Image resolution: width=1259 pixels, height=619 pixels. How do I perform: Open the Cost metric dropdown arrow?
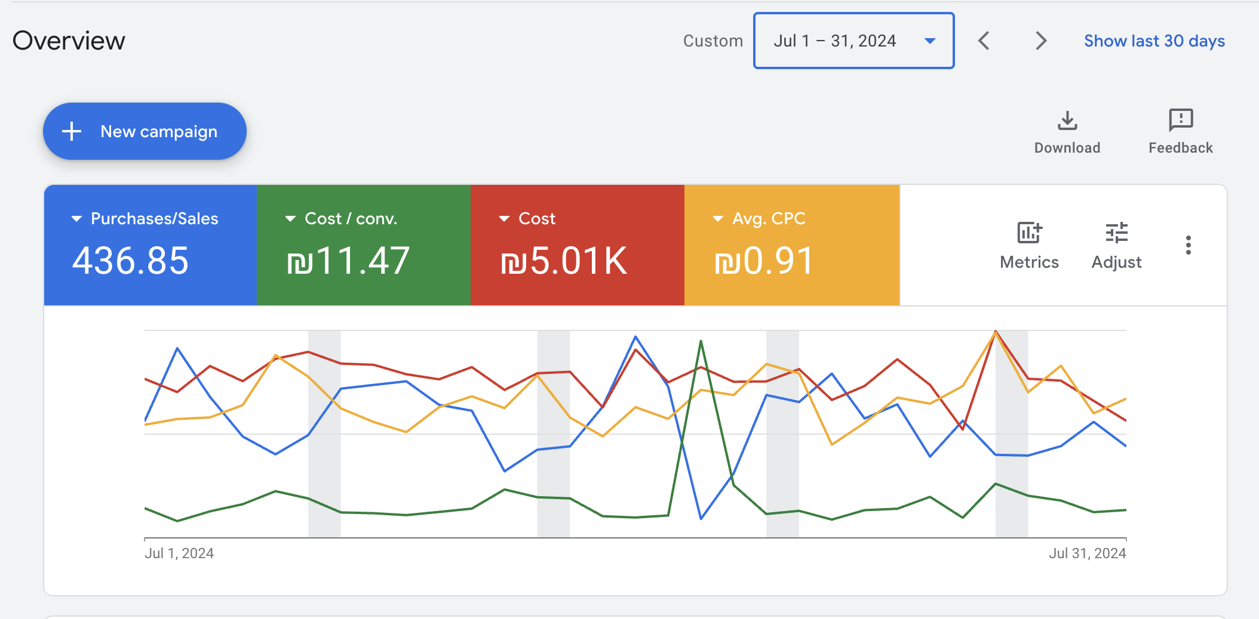click(503, 218)
